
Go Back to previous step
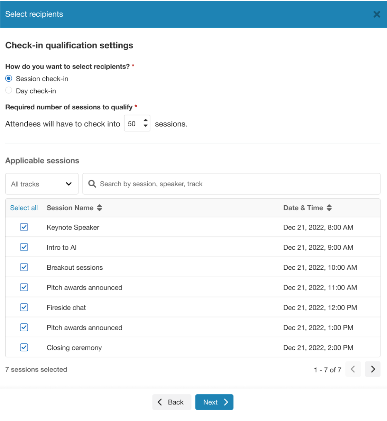[172, 402]
